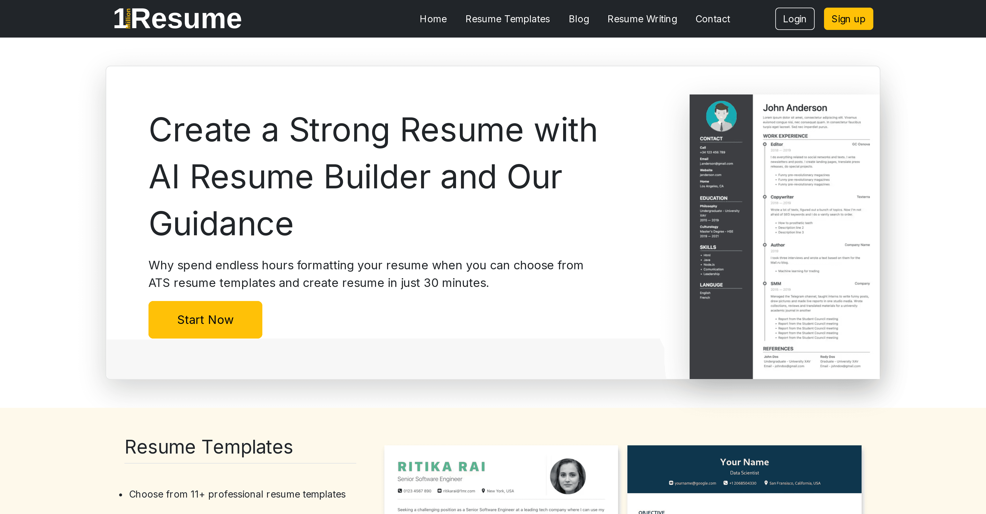Click the phone icon beside +1 2068504330
986x514 pixels.
726,483
